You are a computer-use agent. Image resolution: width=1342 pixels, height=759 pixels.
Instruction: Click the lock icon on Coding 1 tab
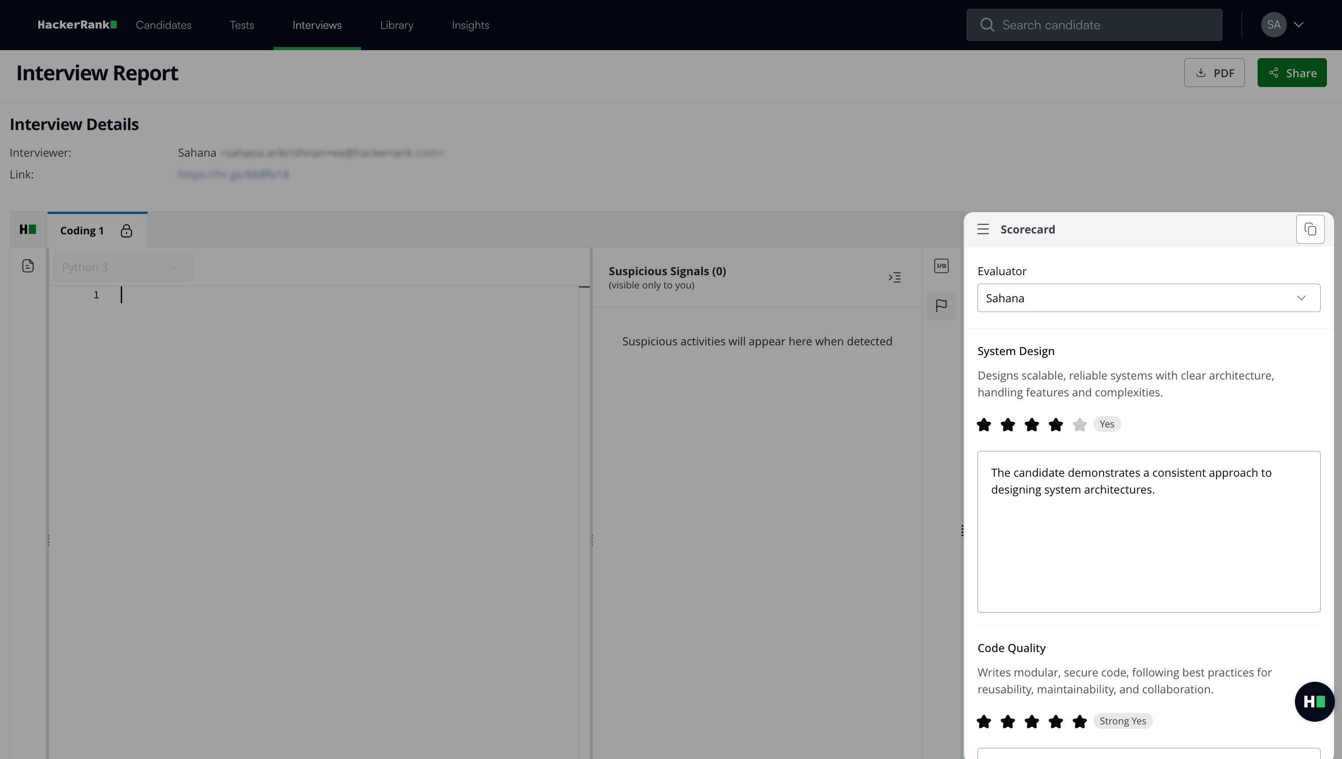coord(126,231)
